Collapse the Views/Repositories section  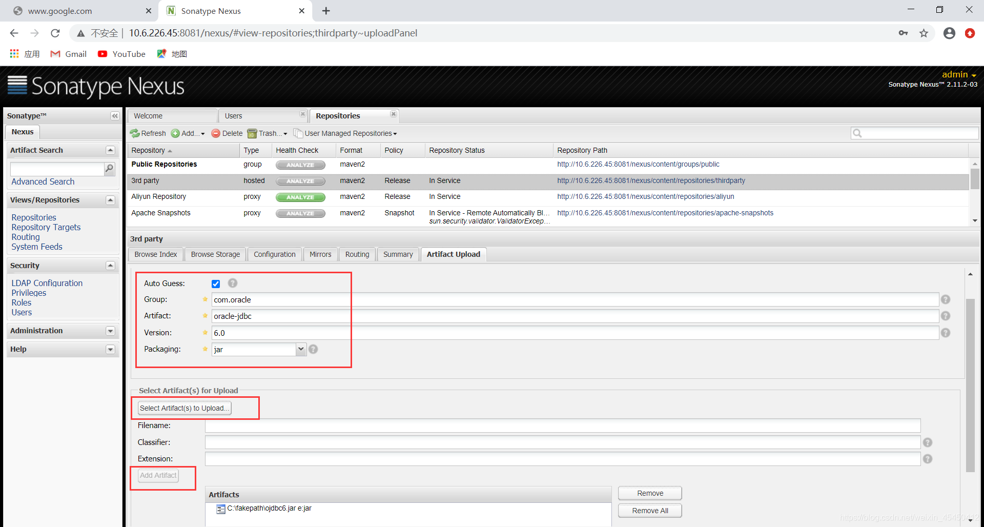[110, 200]
